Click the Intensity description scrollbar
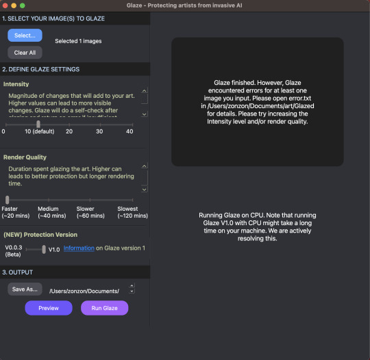 pos(144,102)
